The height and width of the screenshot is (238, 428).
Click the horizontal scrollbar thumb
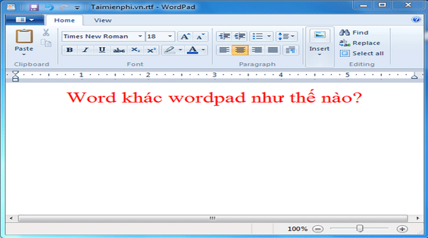tap(213, 218)
